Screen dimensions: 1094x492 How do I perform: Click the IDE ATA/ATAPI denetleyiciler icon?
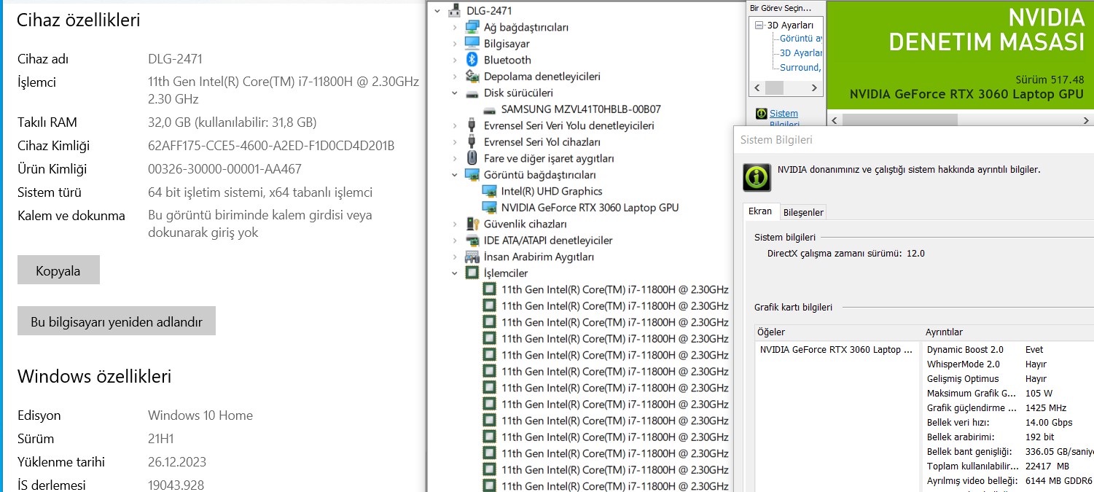(x=472, y=241)
